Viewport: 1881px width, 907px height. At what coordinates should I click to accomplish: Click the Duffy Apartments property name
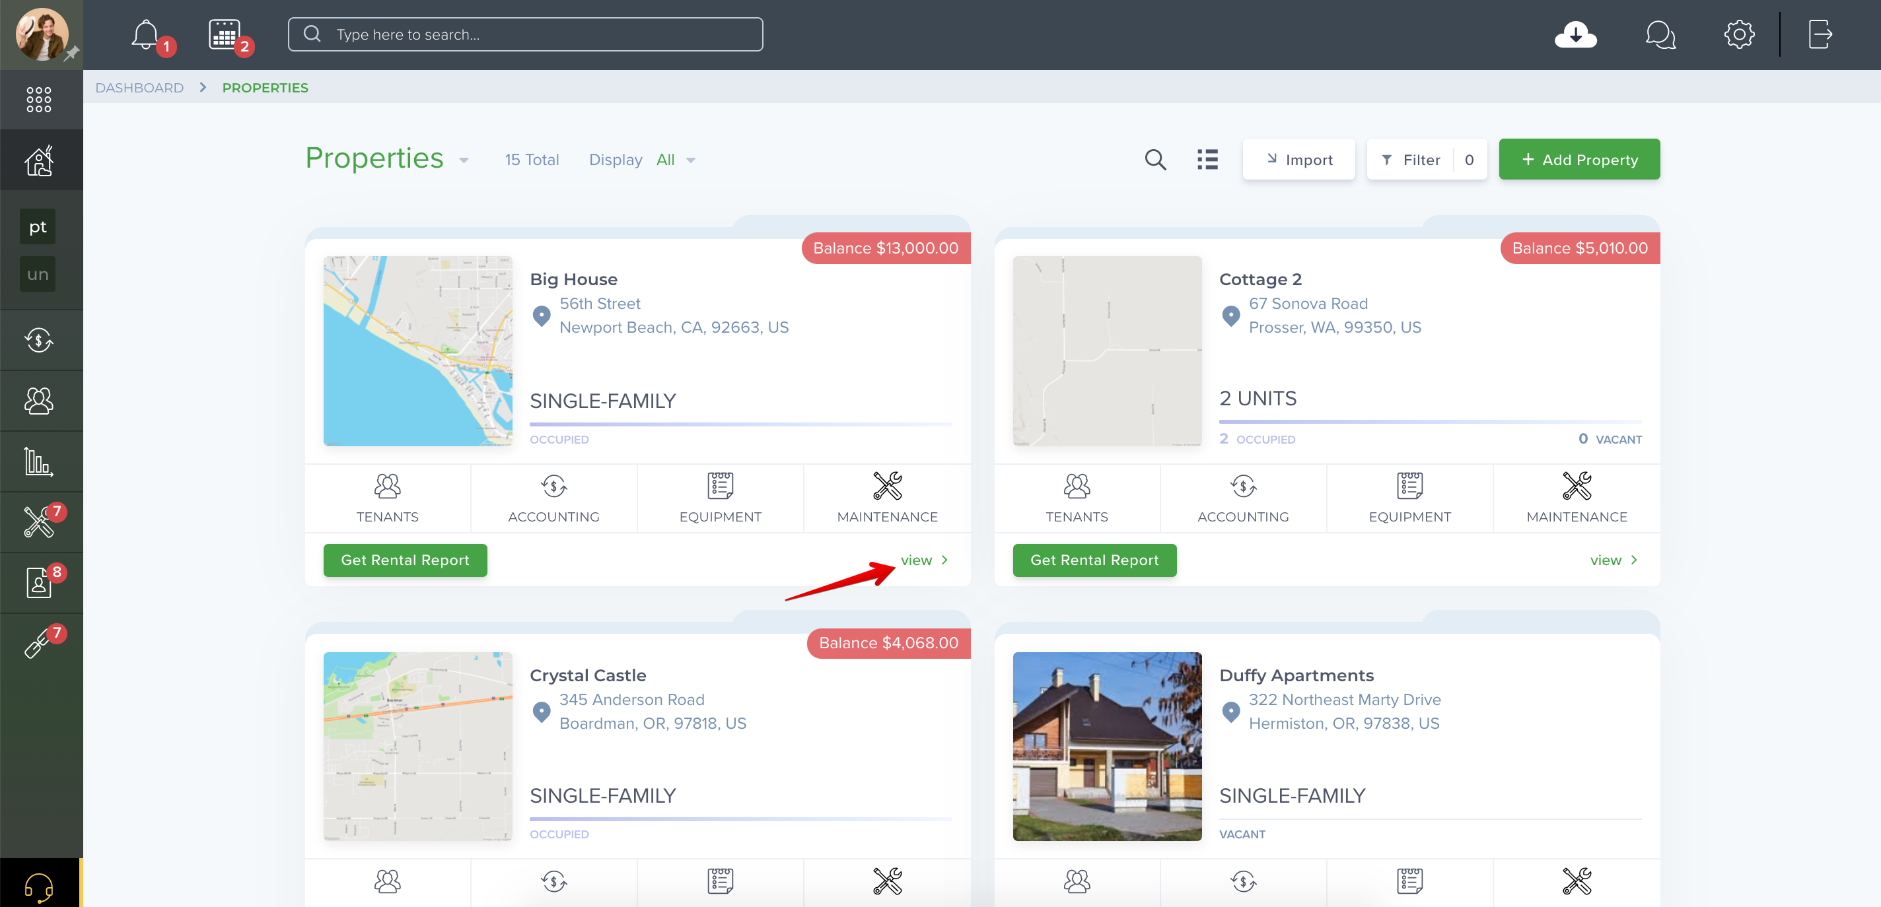point(1296,676)
